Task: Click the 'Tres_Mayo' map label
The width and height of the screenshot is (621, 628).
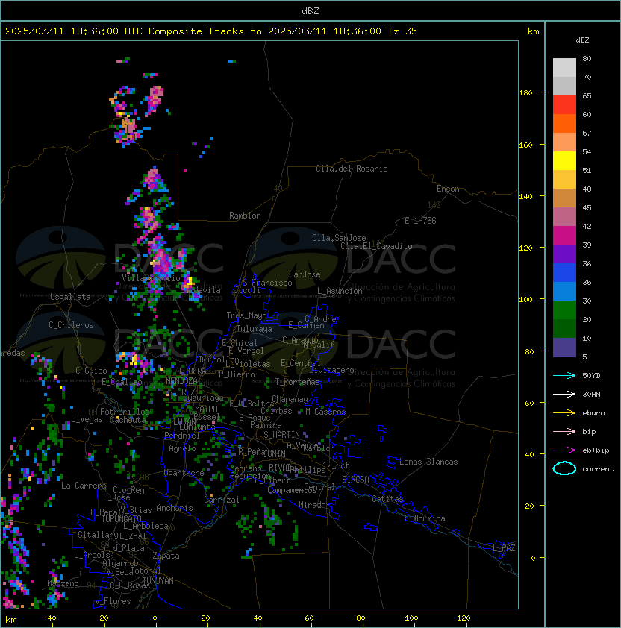Action: [x=246, y=315]
